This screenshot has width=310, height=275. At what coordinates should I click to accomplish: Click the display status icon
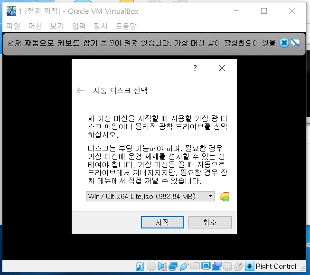[x=206, y=266]
